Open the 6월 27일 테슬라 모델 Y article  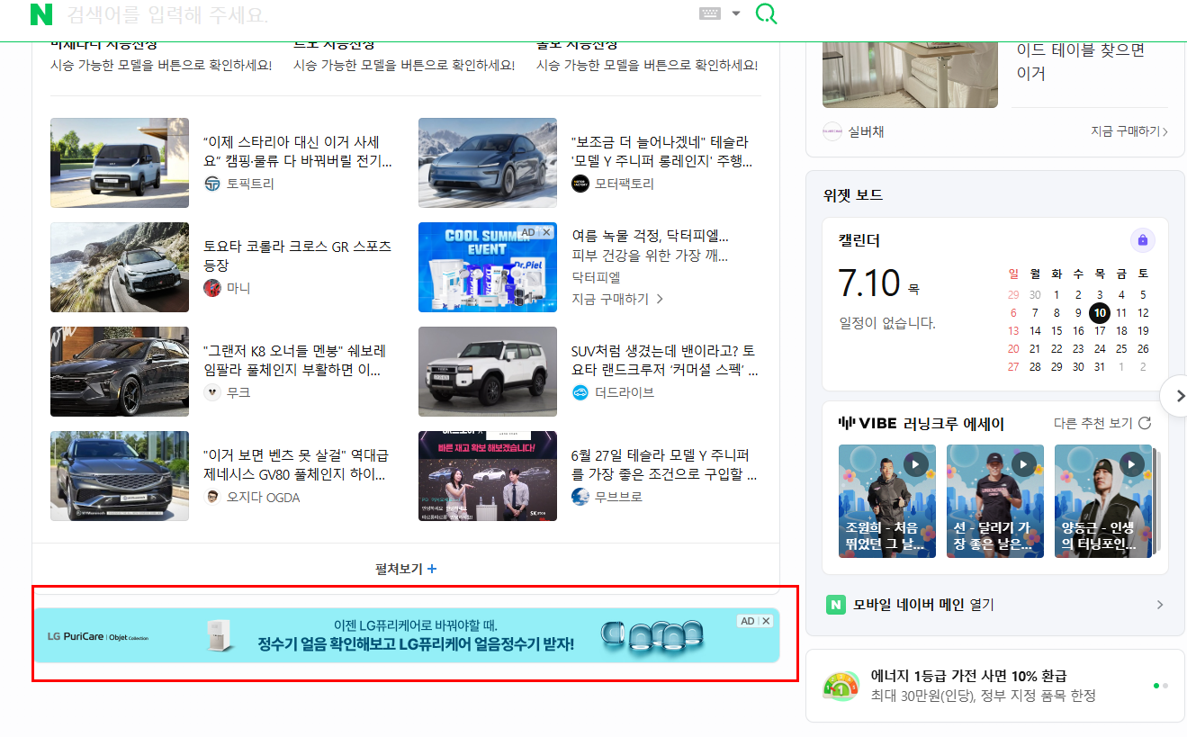664,465
